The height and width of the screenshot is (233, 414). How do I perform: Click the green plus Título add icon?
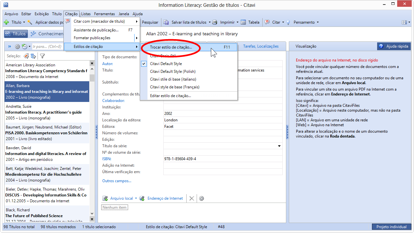pyautogui.click(x=6, y=22)
